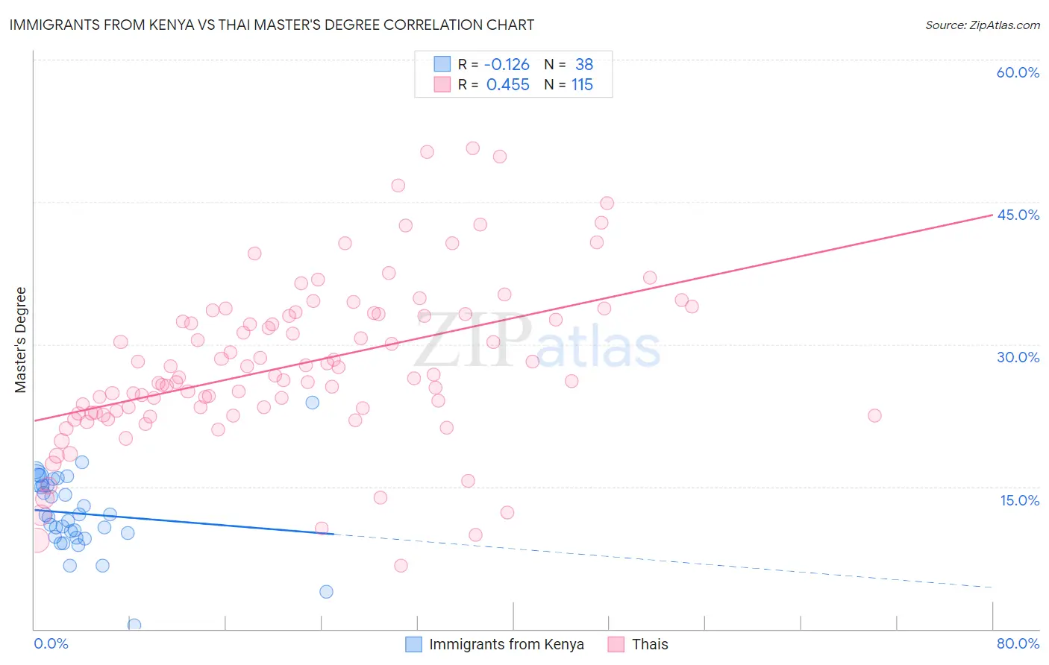Open the Source: ZipAtlas.com link
Screen dimensions: 1049x665
tap(983, 25)
